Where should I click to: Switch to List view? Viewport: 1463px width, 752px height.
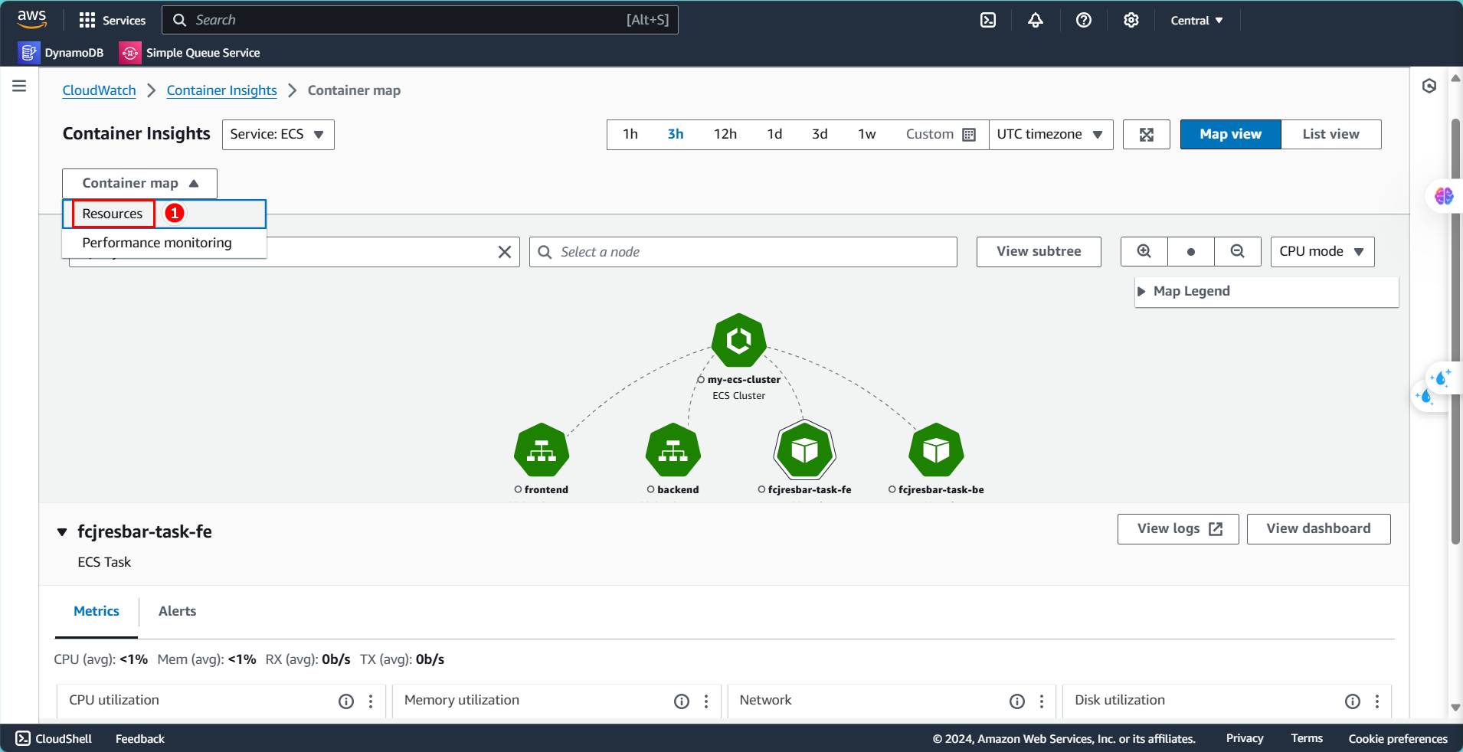(x=1331, y=134)
